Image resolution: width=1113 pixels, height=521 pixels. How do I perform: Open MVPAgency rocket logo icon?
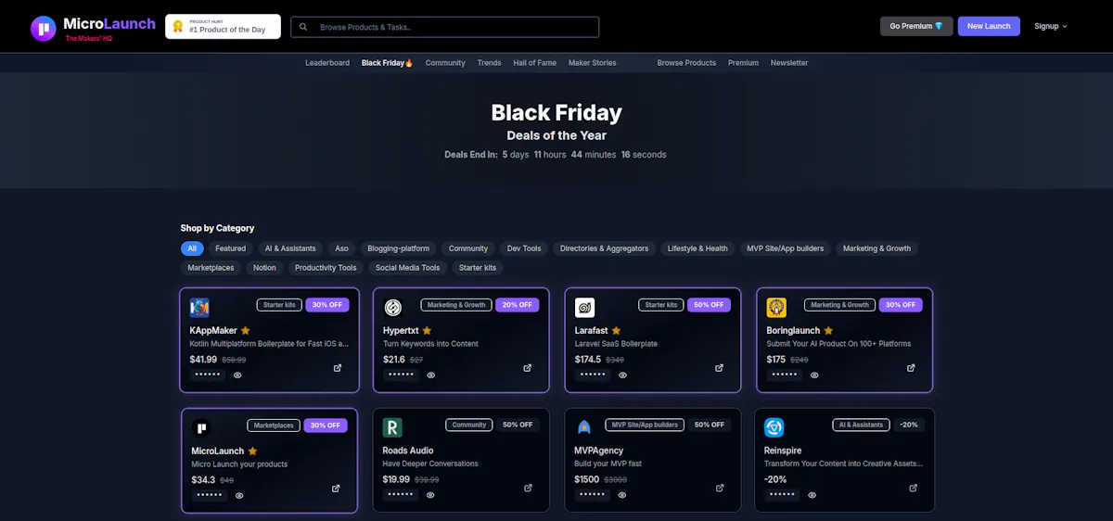pos(584,427)
